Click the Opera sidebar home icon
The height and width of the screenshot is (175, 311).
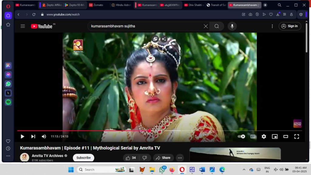(8, 16)
